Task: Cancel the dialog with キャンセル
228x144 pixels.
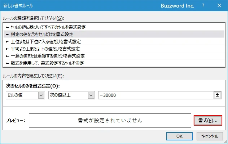Action: 210,136
